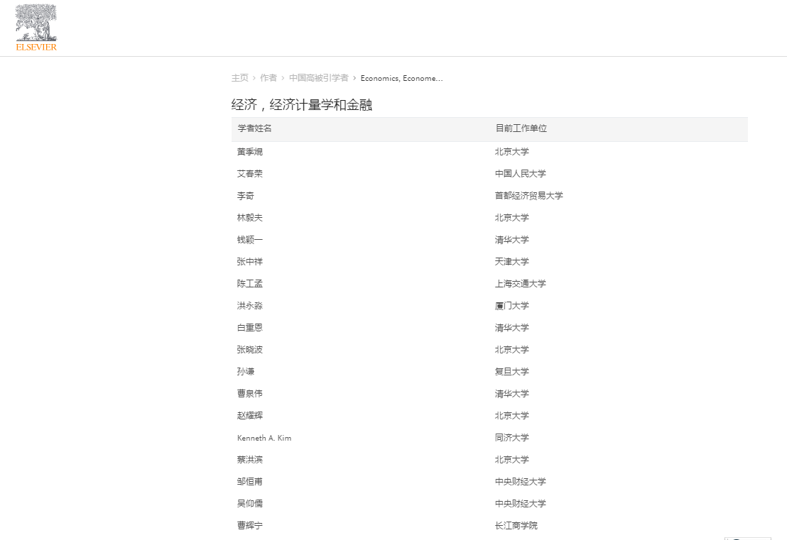Select scholar name 艾春荣

click(x=250, y=173)
